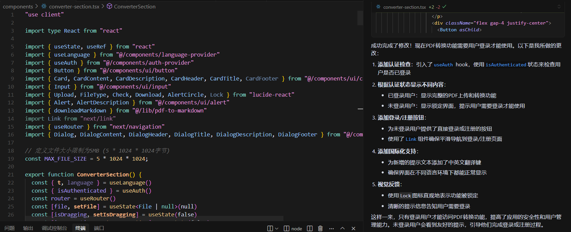Click the ConverterSection symbol icon in breadcrumb
Viewport: 571px width, 232px height.
[x=109, y=7]
